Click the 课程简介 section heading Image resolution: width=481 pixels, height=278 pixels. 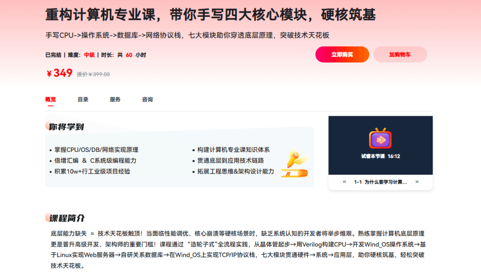[x=67, y=218]
